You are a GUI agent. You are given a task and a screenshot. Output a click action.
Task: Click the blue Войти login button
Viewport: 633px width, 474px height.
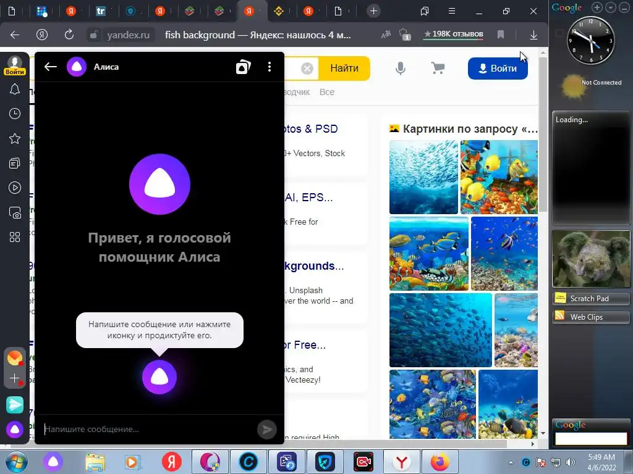(498, 69)
